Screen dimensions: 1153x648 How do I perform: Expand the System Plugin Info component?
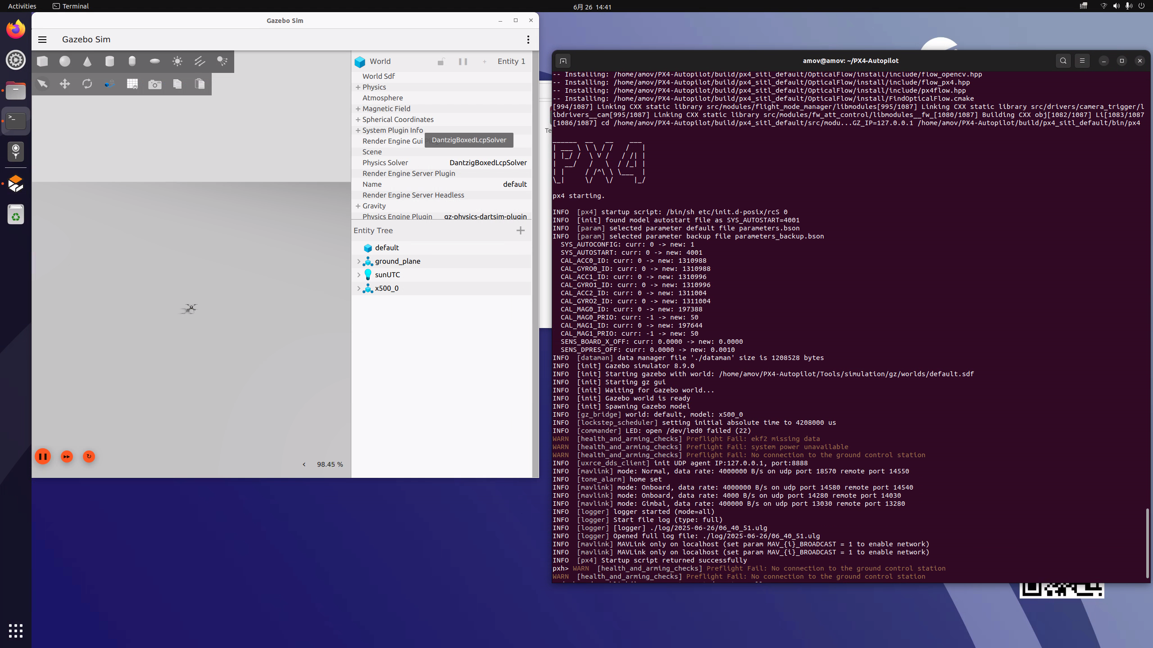coord(358,130)
